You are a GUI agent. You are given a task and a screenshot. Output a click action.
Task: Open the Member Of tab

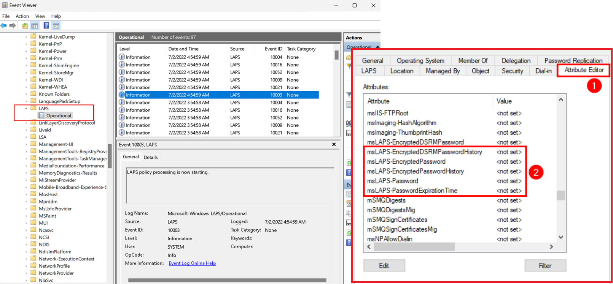(x=473, y=61)
